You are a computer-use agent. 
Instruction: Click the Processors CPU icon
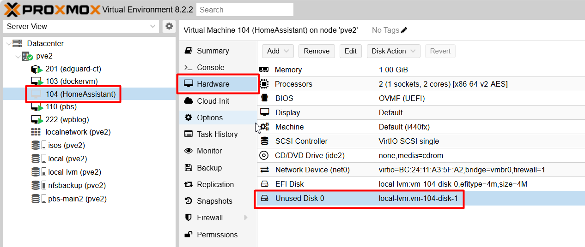pos(264,84)
